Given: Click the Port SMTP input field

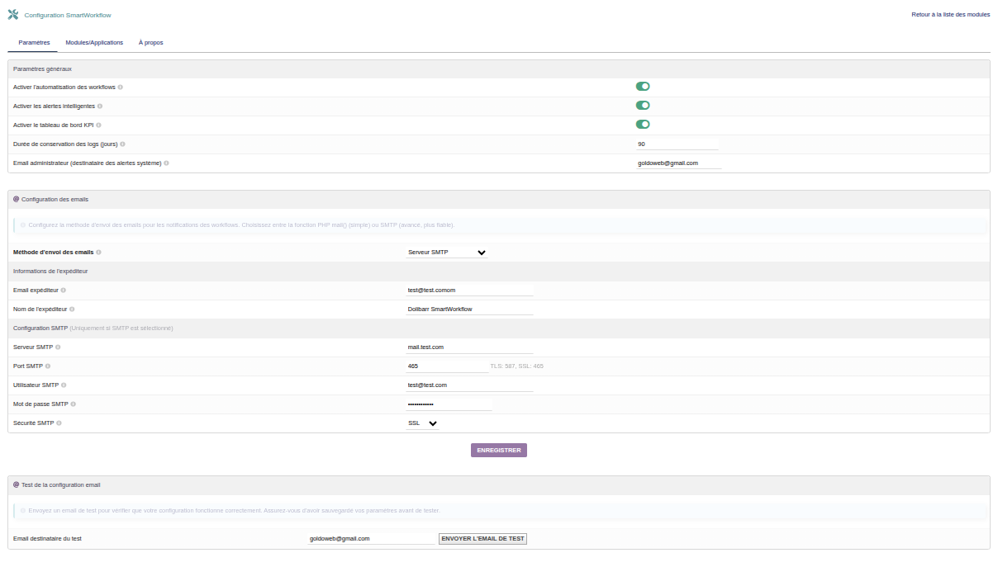Looking at the screenshot, I should [x=446, y=366].
